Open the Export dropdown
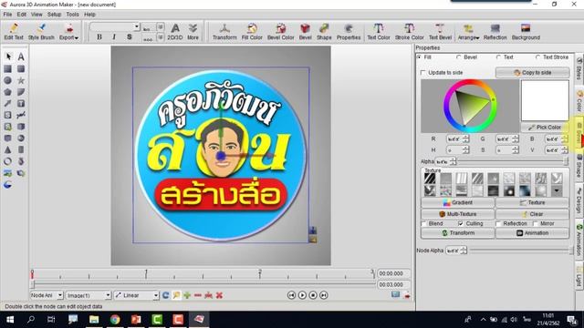Screen dimensions: 584x328 click(x=69, y=32)
